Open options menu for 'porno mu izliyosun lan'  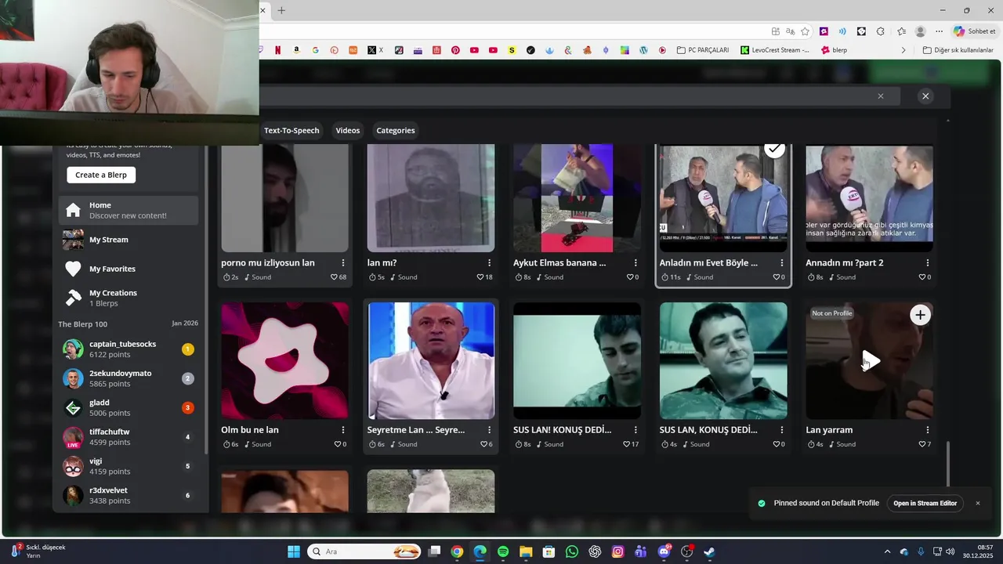343,263
